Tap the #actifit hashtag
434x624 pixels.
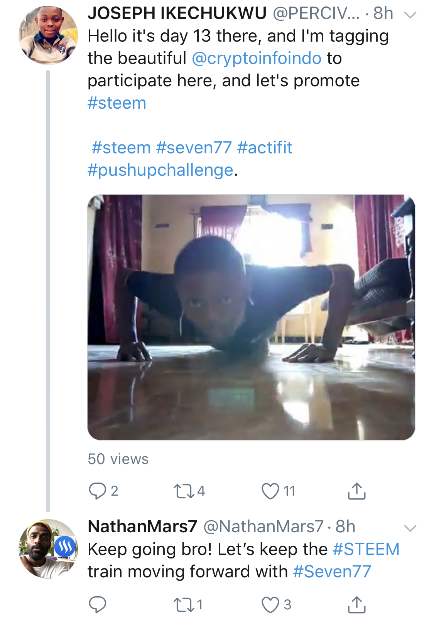click(265, 148)
